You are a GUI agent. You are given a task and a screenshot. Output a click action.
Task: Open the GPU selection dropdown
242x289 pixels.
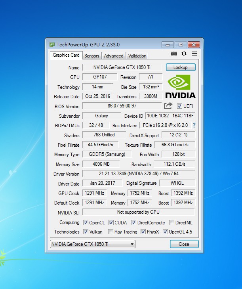(93, 244)
